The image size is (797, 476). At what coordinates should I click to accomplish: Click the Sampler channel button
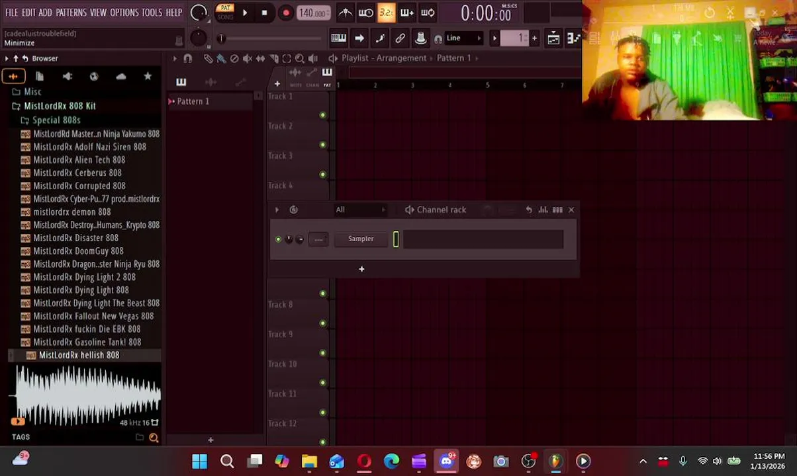(361, 239)
